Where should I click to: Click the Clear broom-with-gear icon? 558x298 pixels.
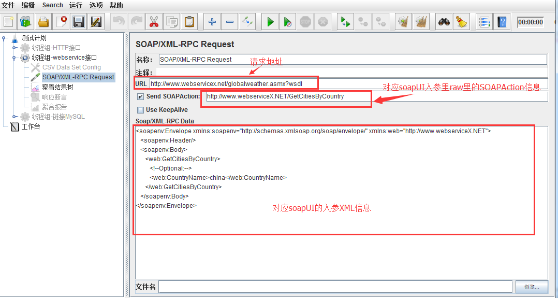pyautogui.click(x=403, y=22)
